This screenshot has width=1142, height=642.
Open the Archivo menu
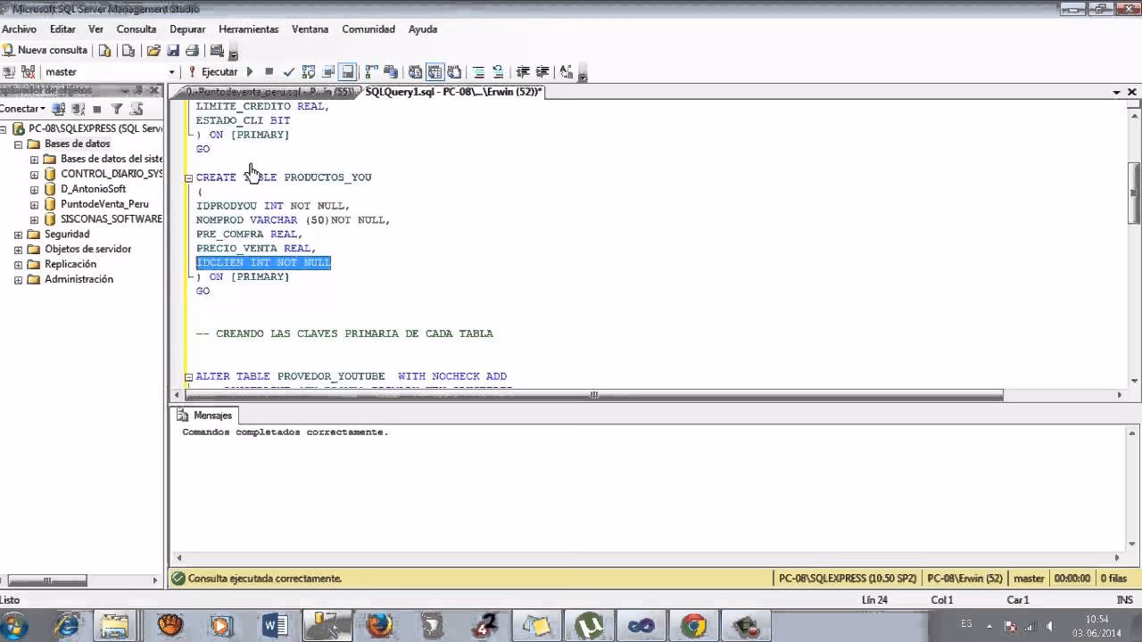point(19,29)
